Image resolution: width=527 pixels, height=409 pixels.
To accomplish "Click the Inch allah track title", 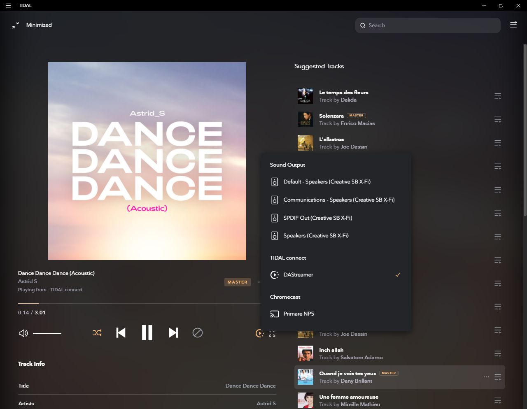I will (331, 350).
